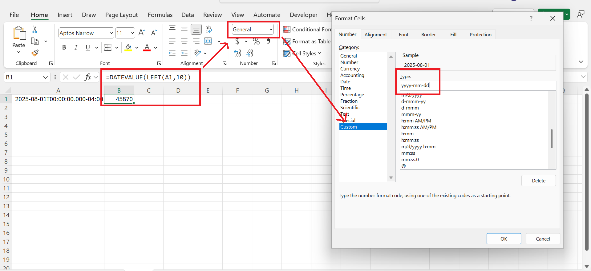
Task: Center text horizontally in ribbon
Action: 184,41
